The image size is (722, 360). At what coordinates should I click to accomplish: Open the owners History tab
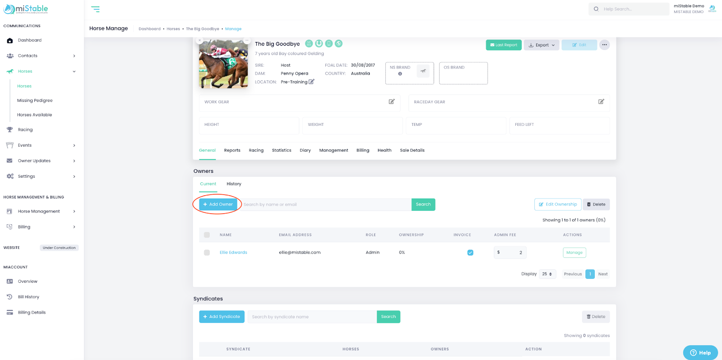click(x=234, y=184)
